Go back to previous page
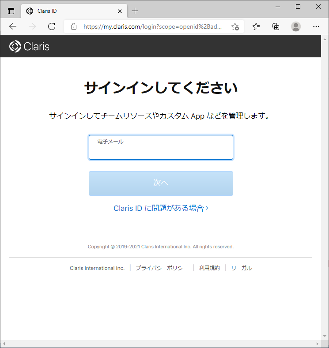 coord(13,26)
